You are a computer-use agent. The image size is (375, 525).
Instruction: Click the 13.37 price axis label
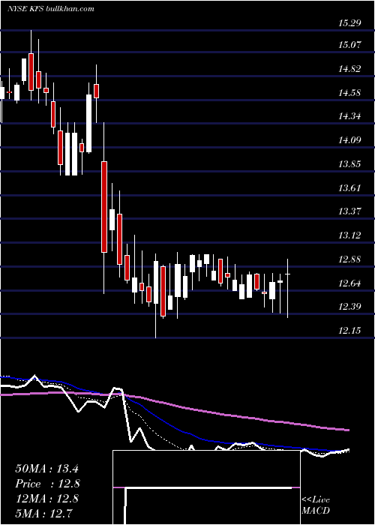point(350,211)
